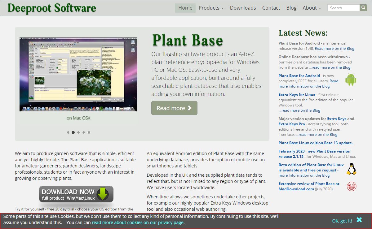Click the 'on Mac OSX' caption text
Screen dimensions: 372x229
click(x=78, y=118)
